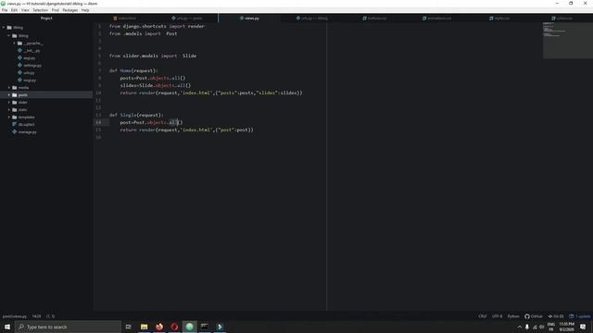Switch to the urls.py — posts tab

pos(187,18)
